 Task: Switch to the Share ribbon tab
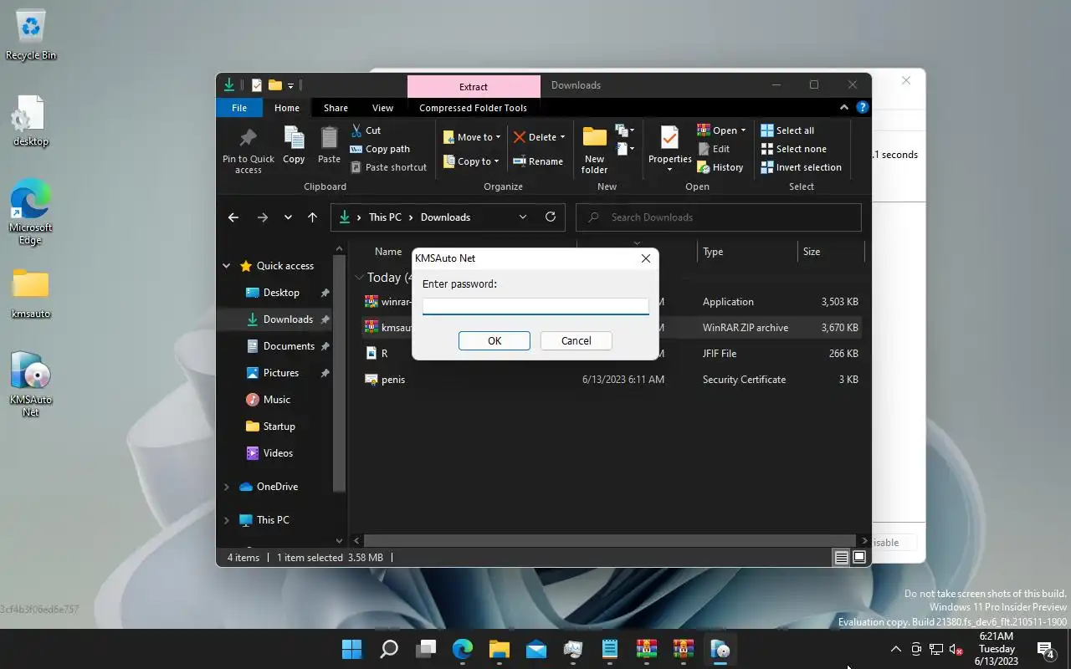pos(336,108)
